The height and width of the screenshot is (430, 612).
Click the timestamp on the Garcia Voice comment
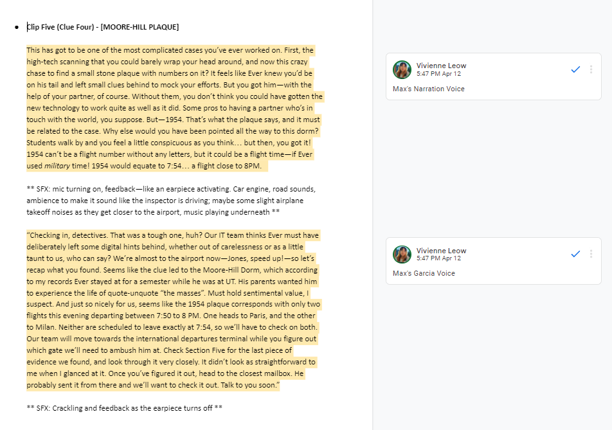click(439, 258)
